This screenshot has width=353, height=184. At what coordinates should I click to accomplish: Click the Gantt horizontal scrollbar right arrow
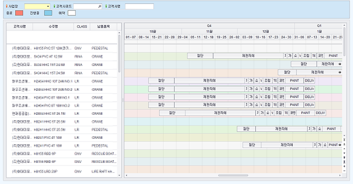click(x=340, y=175)
